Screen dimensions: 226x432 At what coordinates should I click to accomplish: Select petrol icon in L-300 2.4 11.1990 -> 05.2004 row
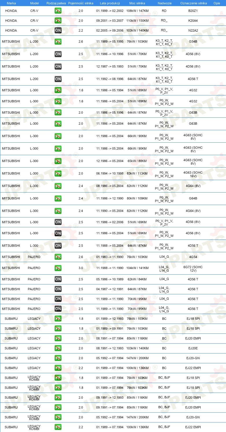point(58,211)
